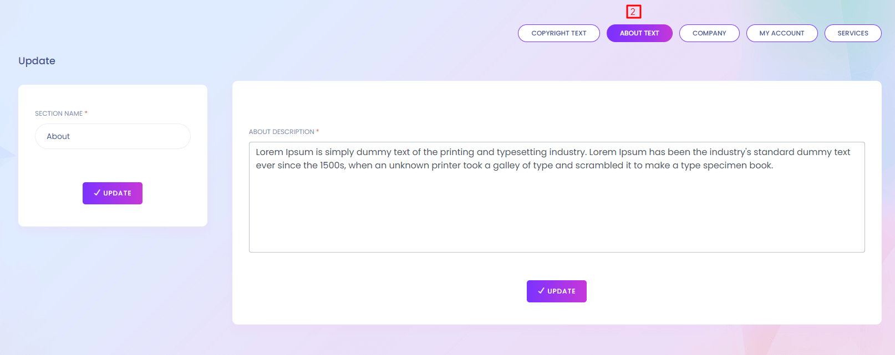Place cursor on '1500s' in the description
Image resolution: width=895 pixels, height=355 pixels.
tap(332, 166)
